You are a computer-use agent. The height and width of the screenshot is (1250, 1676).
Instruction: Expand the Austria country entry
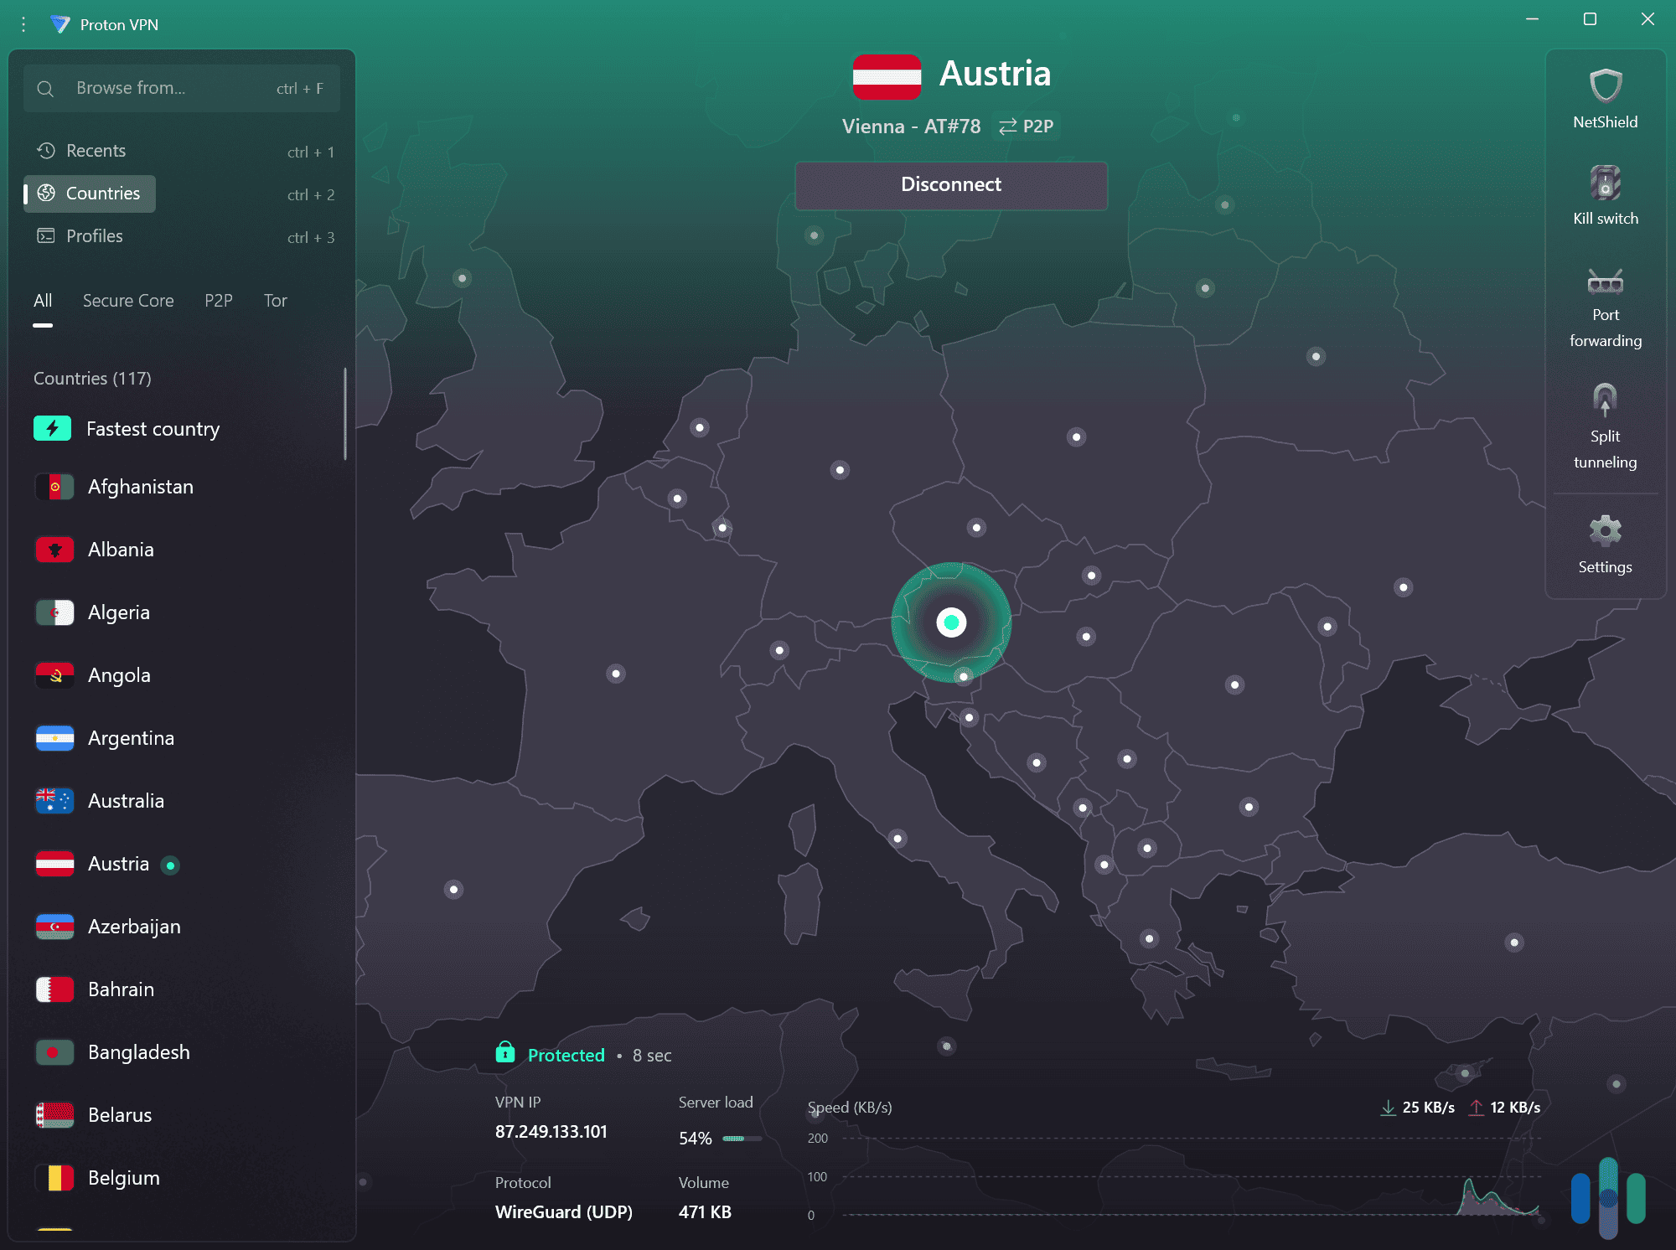pos(117,864)
